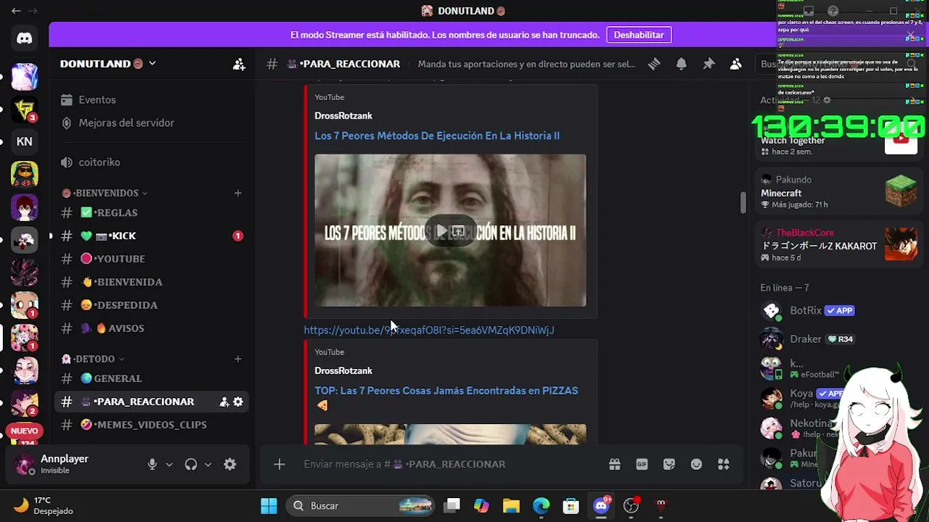Expand microphone input options arrow

169,465
